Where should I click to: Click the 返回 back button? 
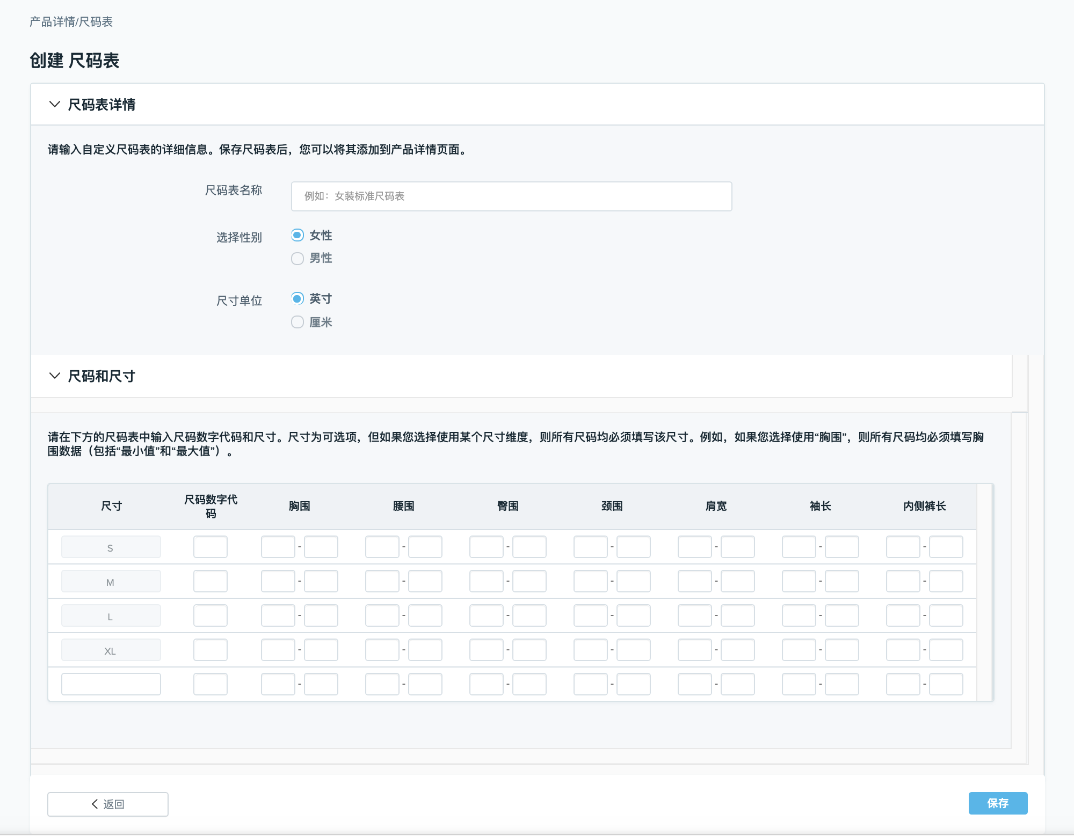tap(108, 804)
